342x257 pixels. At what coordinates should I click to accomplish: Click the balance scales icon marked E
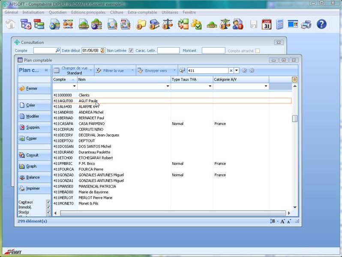[x=168, y=24]
